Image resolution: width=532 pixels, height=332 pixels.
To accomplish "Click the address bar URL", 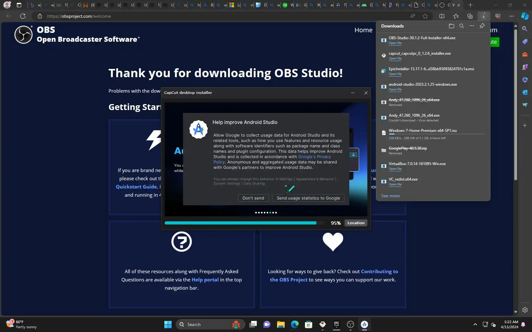I will click(79, 16).
